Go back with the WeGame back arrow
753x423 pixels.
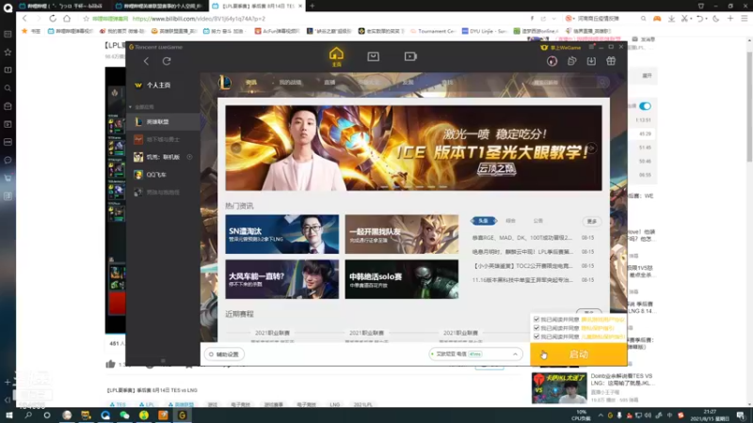tap(146, 61)
